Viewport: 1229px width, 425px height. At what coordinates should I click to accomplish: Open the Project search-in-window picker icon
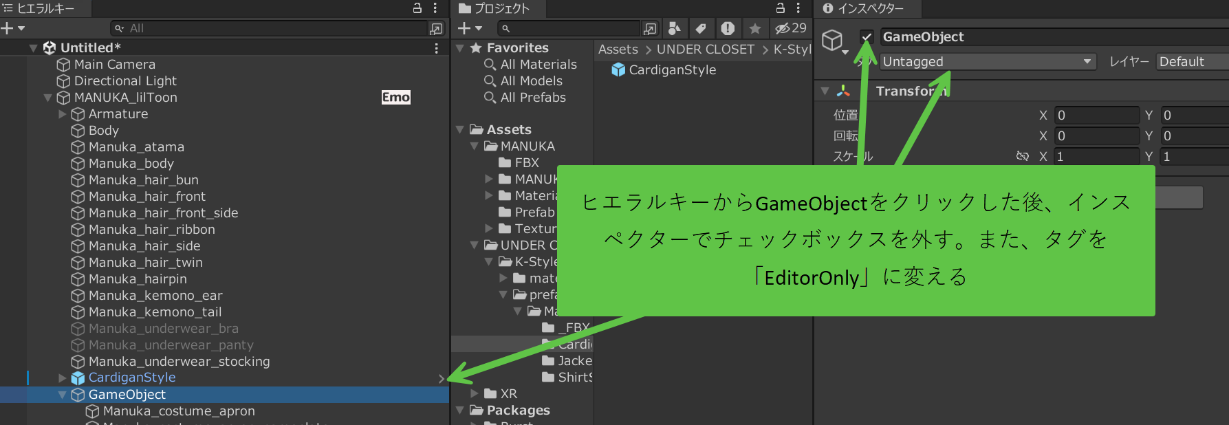point(650,28)
